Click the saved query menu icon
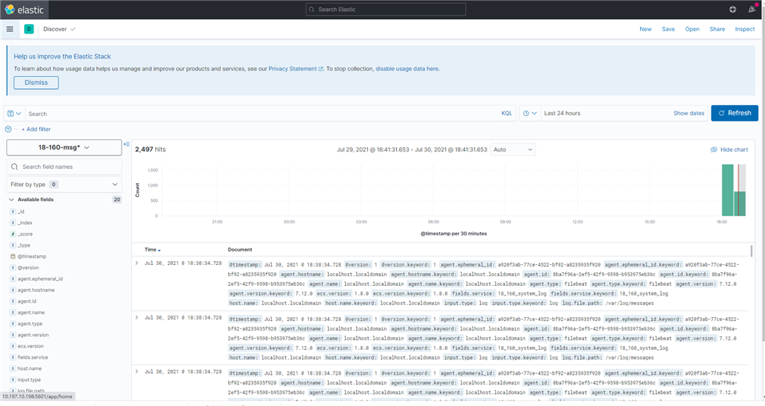This screenshot has height=406, width=765. 14,113
